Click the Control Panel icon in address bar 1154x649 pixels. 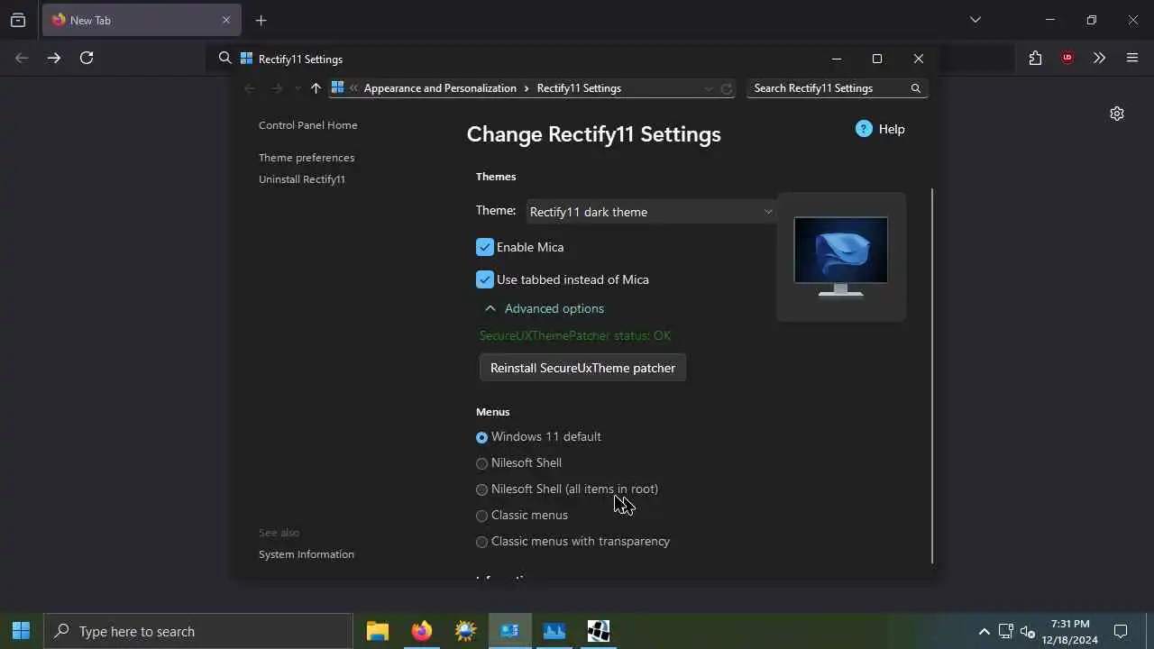pyautogui.click(x=337, y=88)
